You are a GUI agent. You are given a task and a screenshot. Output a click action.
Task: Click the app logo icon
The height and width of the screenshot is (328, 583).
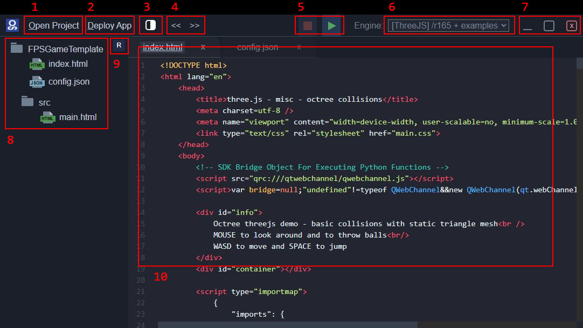[x=12, y=25]
